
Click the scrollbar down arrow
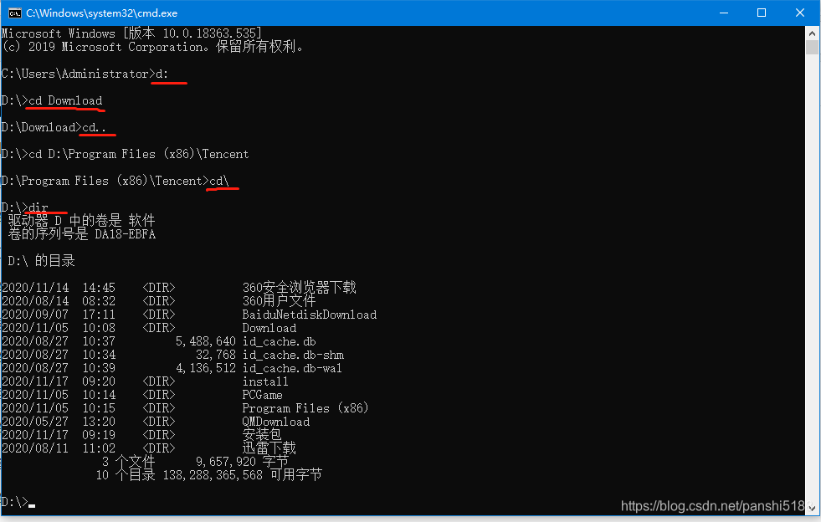click(812, 509)
